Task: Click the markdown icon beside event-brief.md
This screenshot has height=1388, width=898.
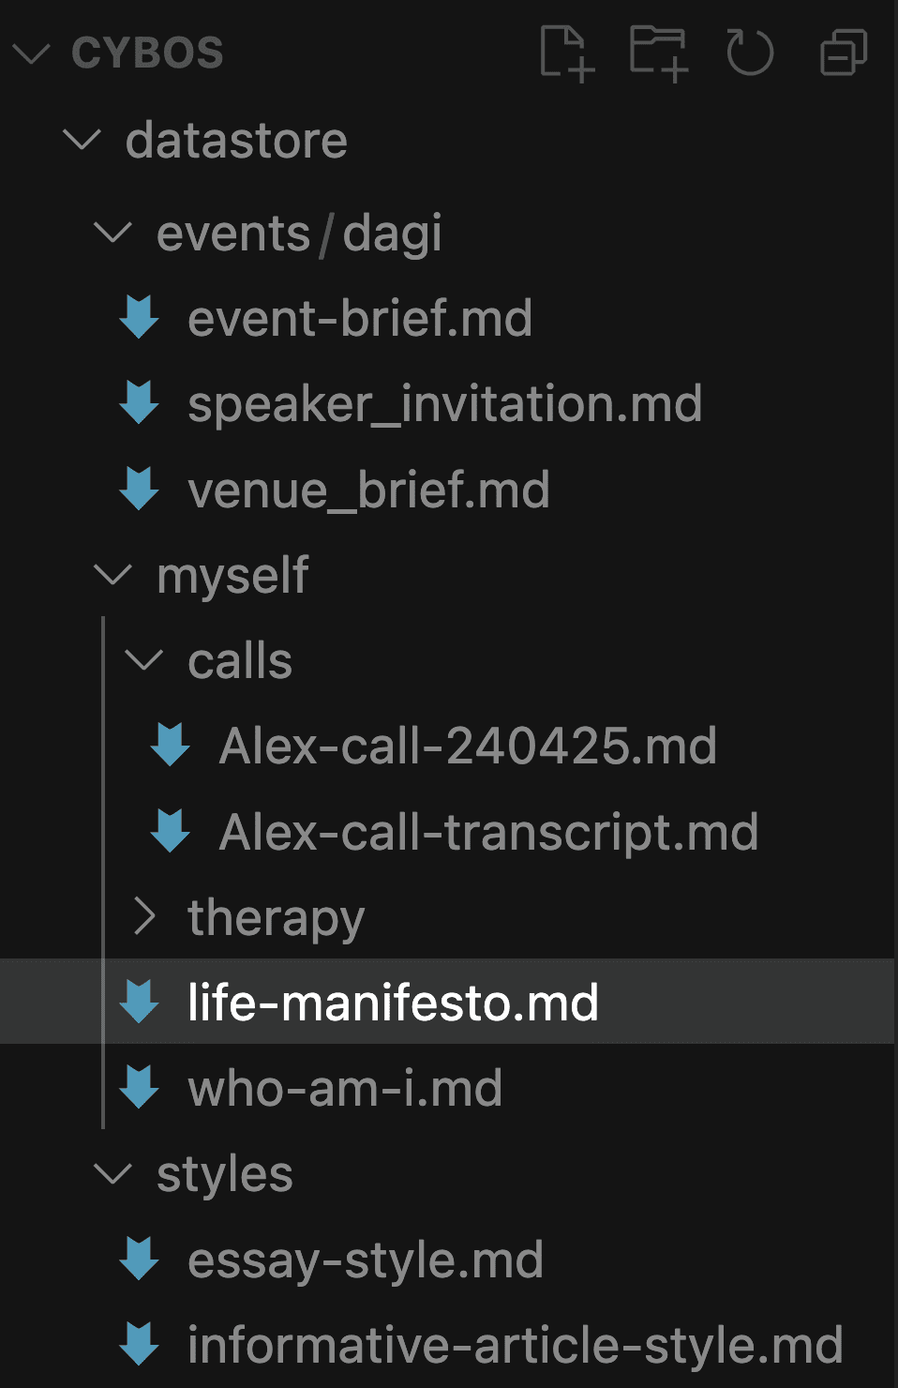Action: click(x=140, y=318)
